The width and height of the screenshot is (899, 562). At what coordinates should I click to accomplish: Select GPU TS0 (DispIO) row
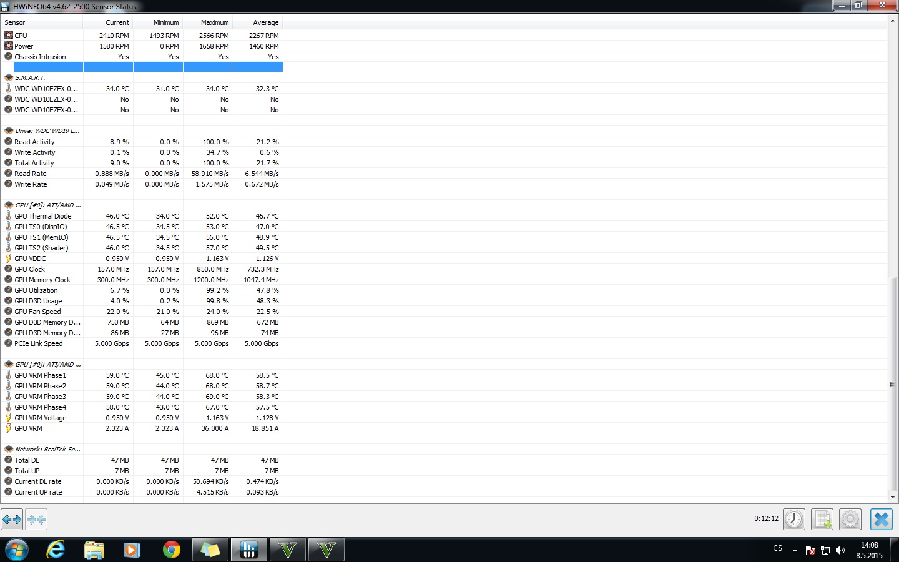(x=142, y=227)
